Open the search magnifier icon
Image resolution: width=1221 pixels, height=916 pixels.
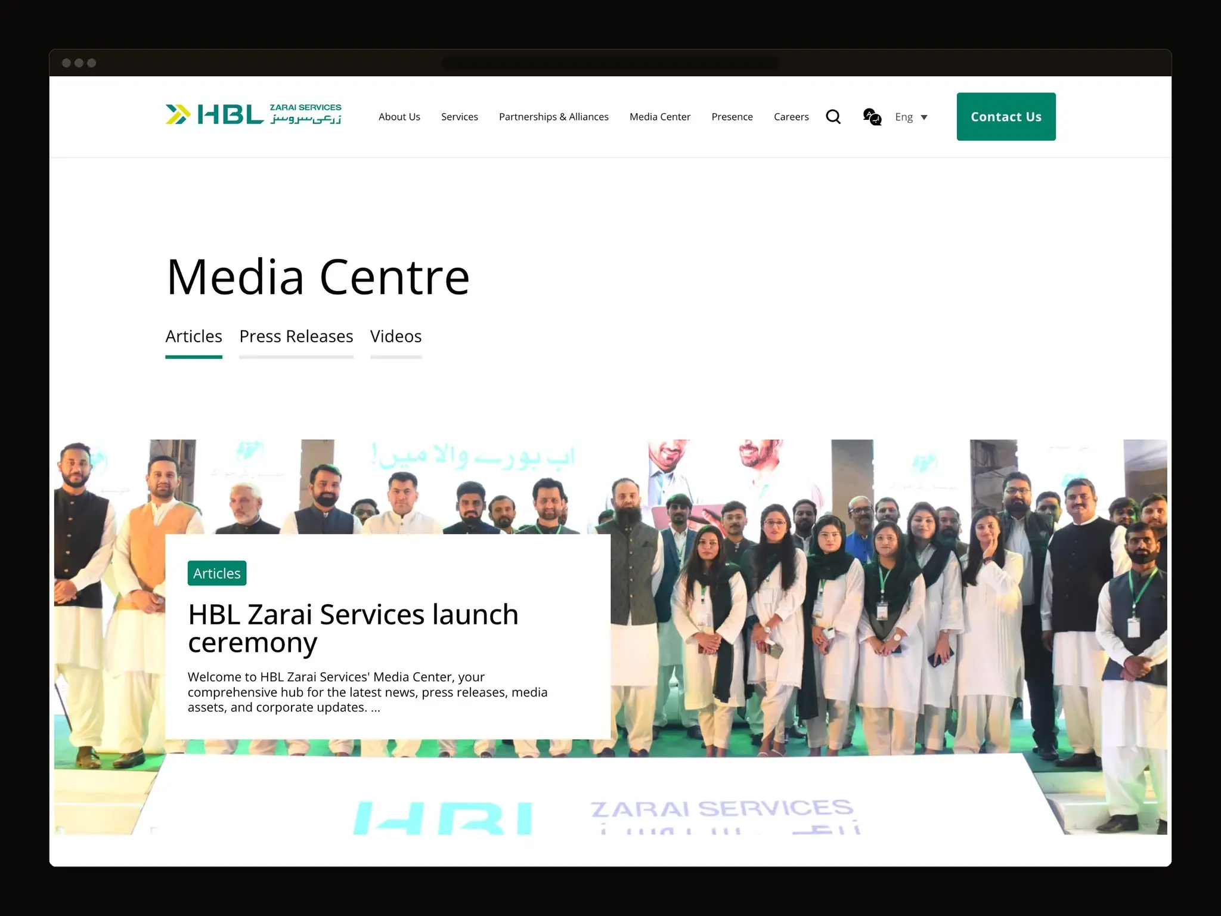pyautogui.click(x=833, y=117)
